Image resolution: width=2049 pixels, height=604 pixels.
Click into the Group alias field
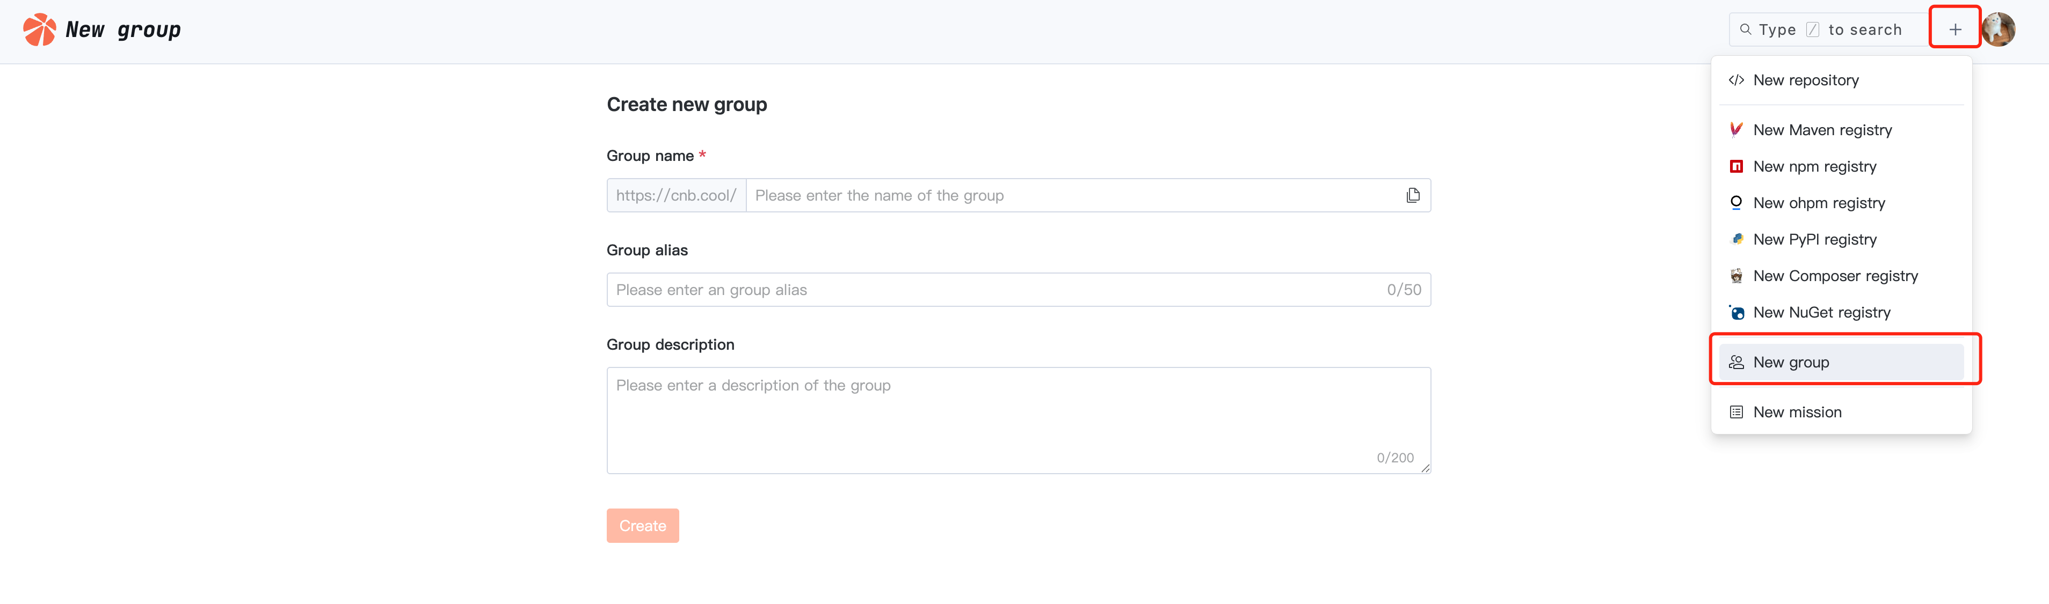point(994,290)
